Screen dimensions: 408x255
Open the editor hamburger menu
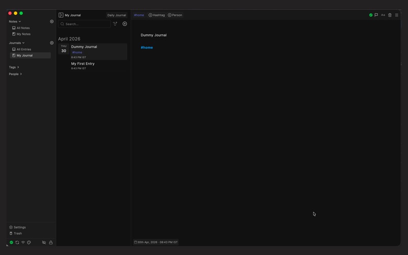397,15
